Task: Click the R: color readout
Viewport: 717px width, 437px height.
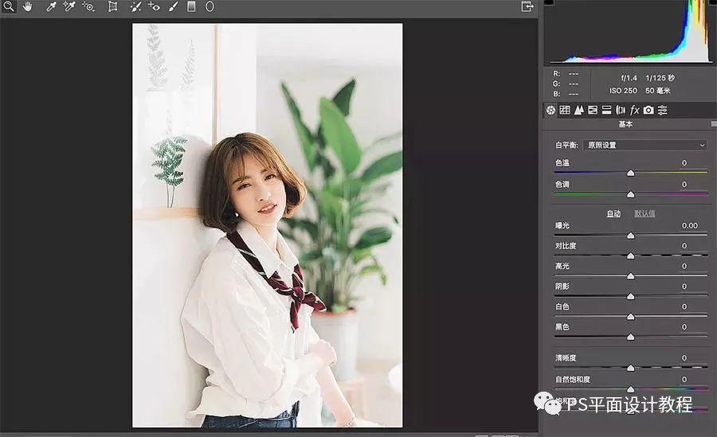Action: point(566,73)
